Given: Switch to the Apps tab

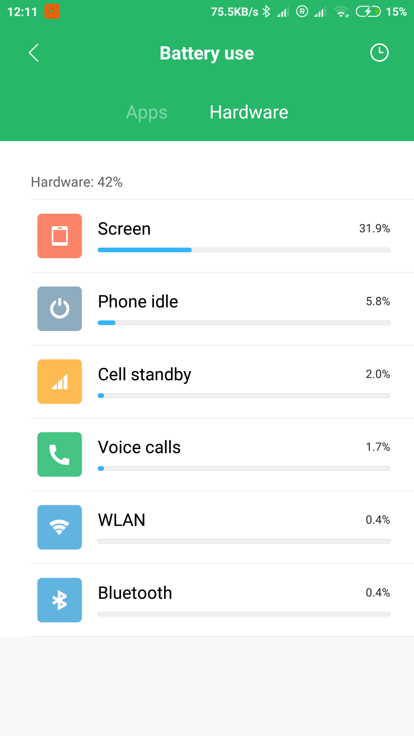Looking at the screenshot, I should [147, 112].
